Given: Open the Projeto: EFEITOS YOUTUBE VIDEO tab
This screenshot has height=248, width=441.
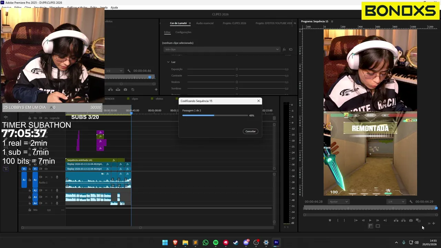Looking at the screenshot, I should [x=274, y=23].
